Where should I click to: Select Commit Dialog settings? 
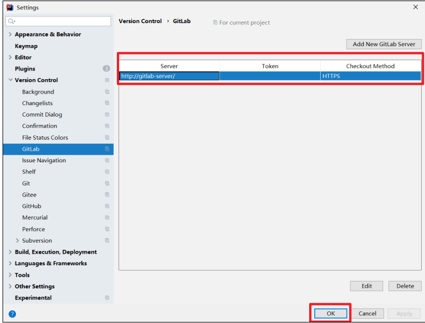click(42, 114)
